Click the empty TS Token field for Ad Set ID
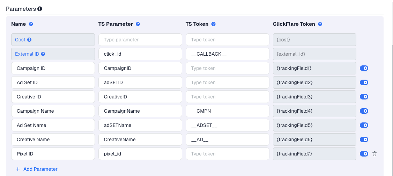393x176 pixels. click(228, 82)
